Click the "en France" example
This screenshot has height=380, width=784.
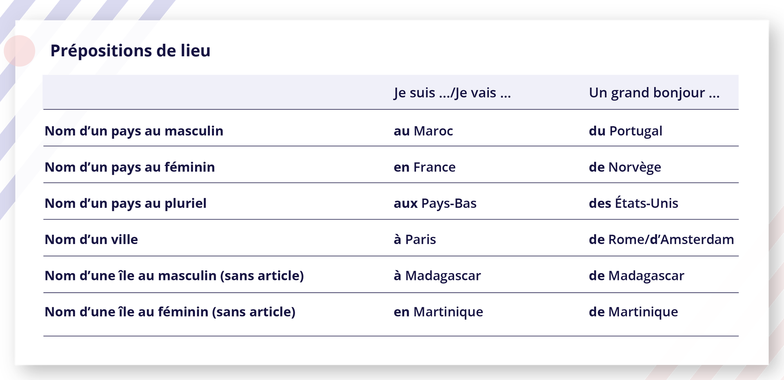424,167
